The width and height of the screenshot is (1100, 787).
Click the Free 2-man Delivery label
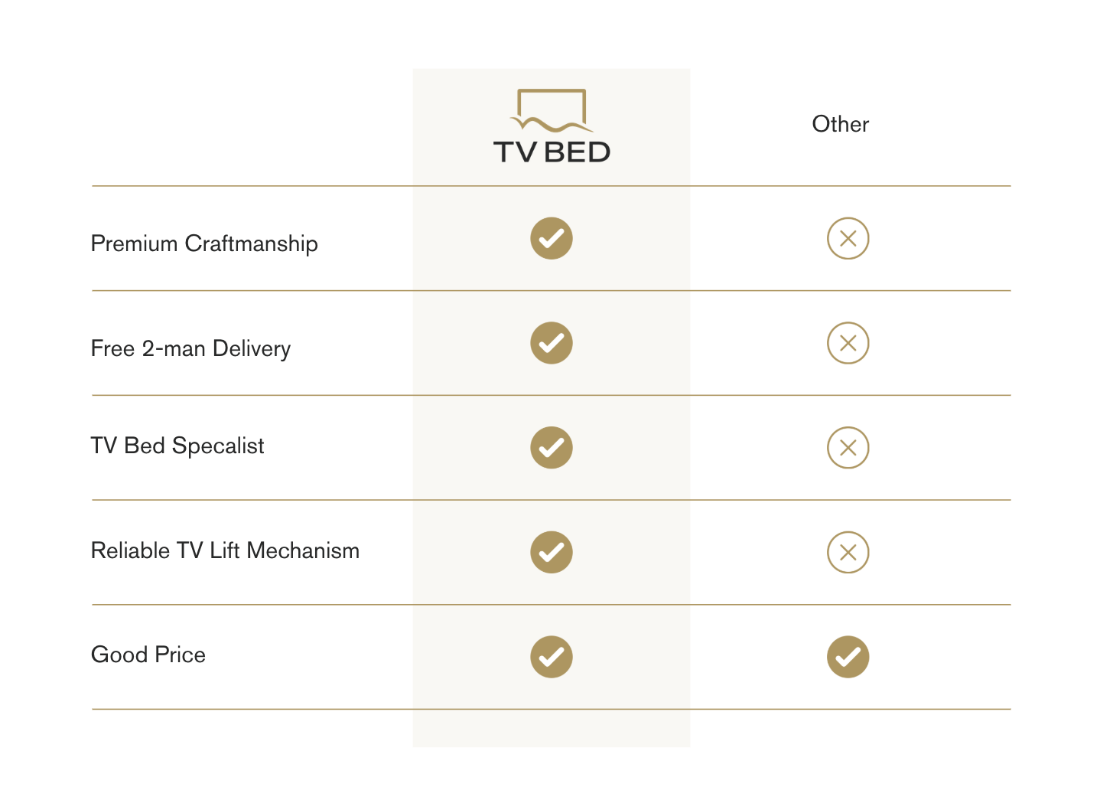[x=190, y=348]
